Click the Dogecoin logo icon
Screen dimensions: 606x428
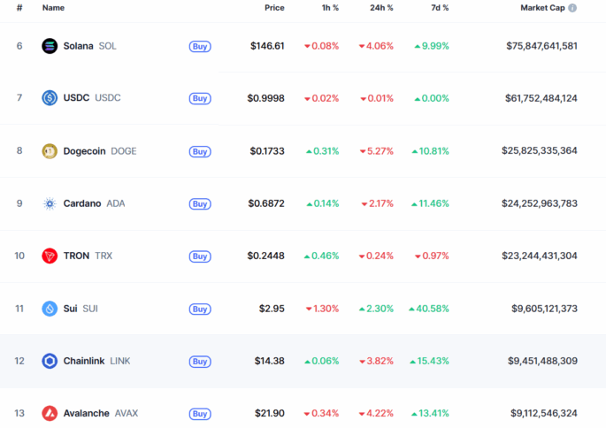coord(50,151)
